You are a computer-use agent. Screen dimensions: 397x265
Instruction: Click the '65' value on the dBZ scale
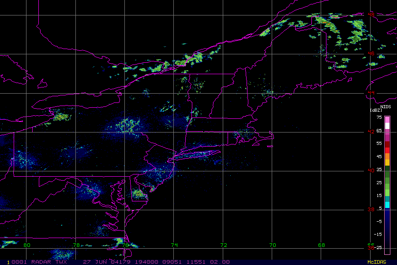(379, 131)
